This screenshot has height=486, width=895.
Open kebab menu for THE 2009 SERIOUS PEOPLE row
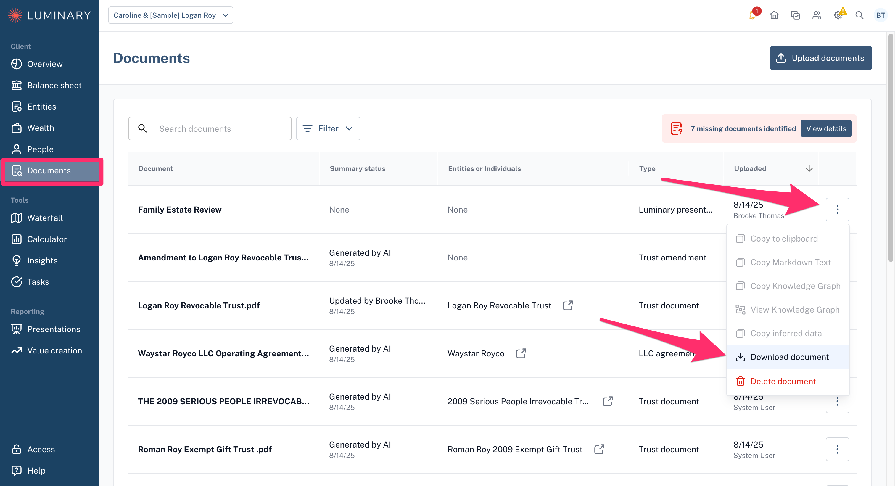837,402
